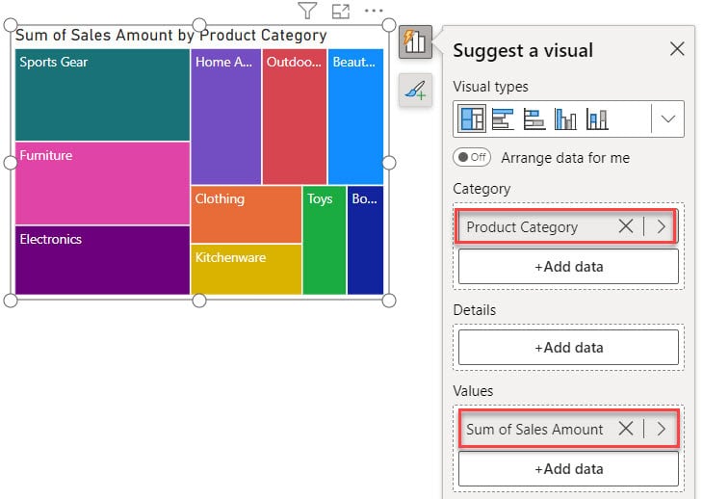Click the Bo... dark blue tile
703x499 pixels.
click(365, 240)
